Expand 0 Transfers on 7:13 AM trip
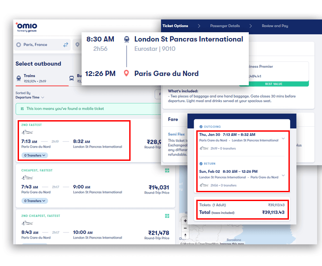The width and height of the screenshot is (322, 266). click(x=34, y=156)
